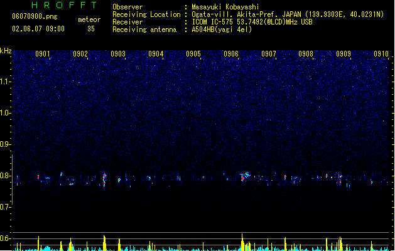Viewport: 395px width, 251px height.
Task: Click the meteor echo cluster near 0906
Action: 244,176
